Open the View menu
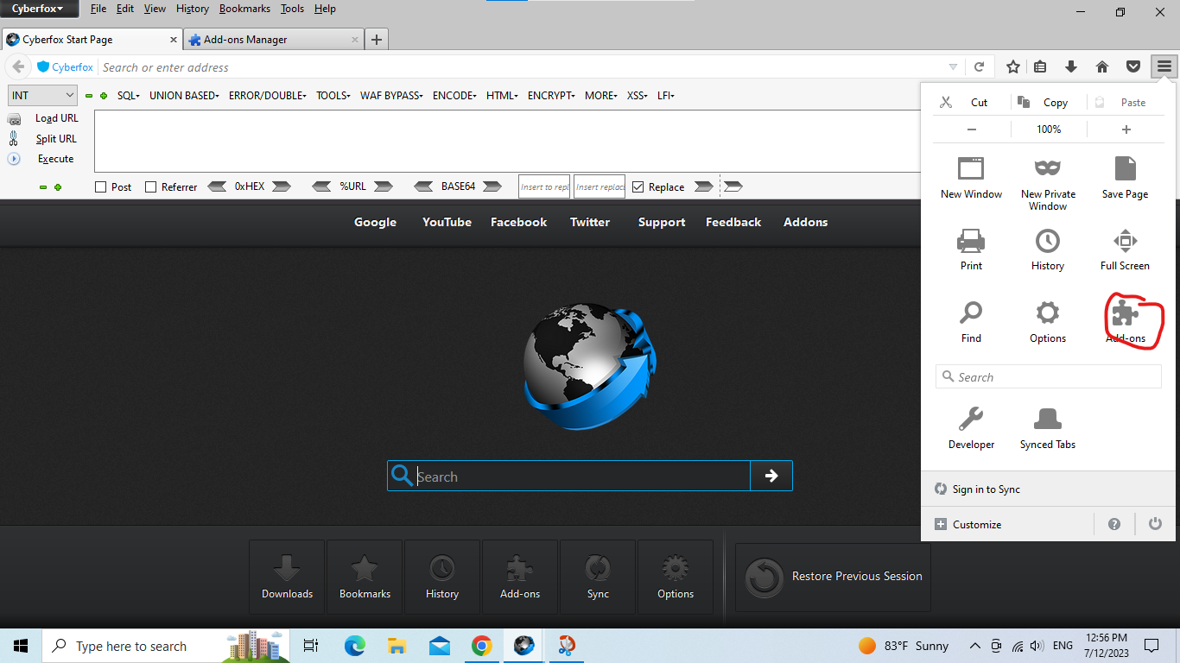 coord(155,9)
